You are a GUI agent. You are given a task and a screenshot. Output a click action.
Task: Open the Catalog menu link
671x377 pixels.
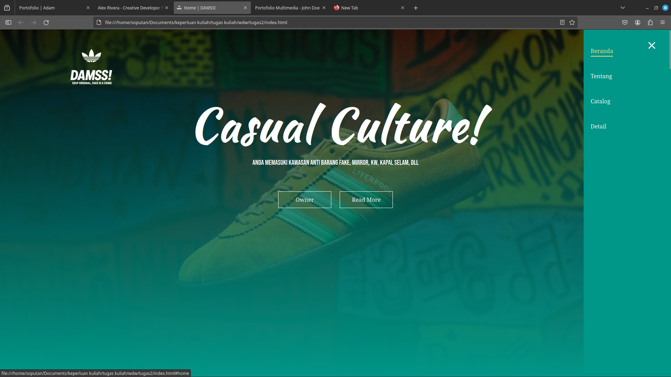tap(600, 101)
